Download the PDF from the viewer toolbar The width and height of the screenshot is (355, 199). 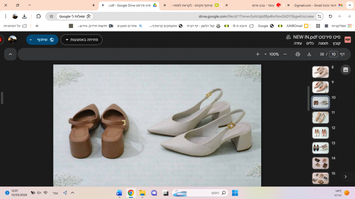308,54
